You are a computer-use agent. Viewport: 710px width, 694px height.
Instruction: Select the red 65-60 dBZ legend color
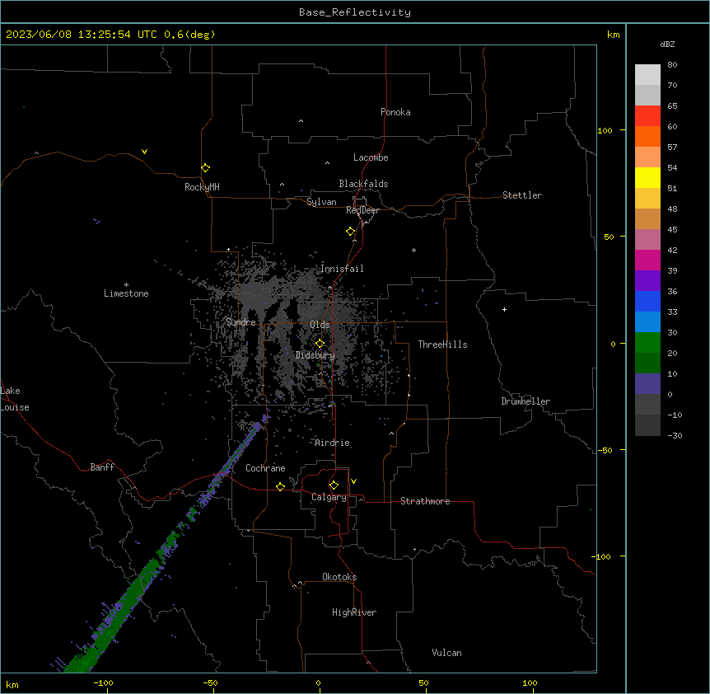(x=647, y=115)
